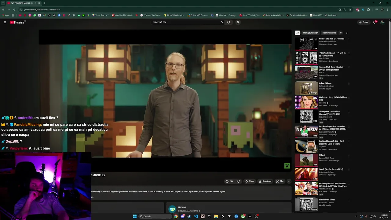Open the Xbox app from the taskbar

(x=243, y=216)
